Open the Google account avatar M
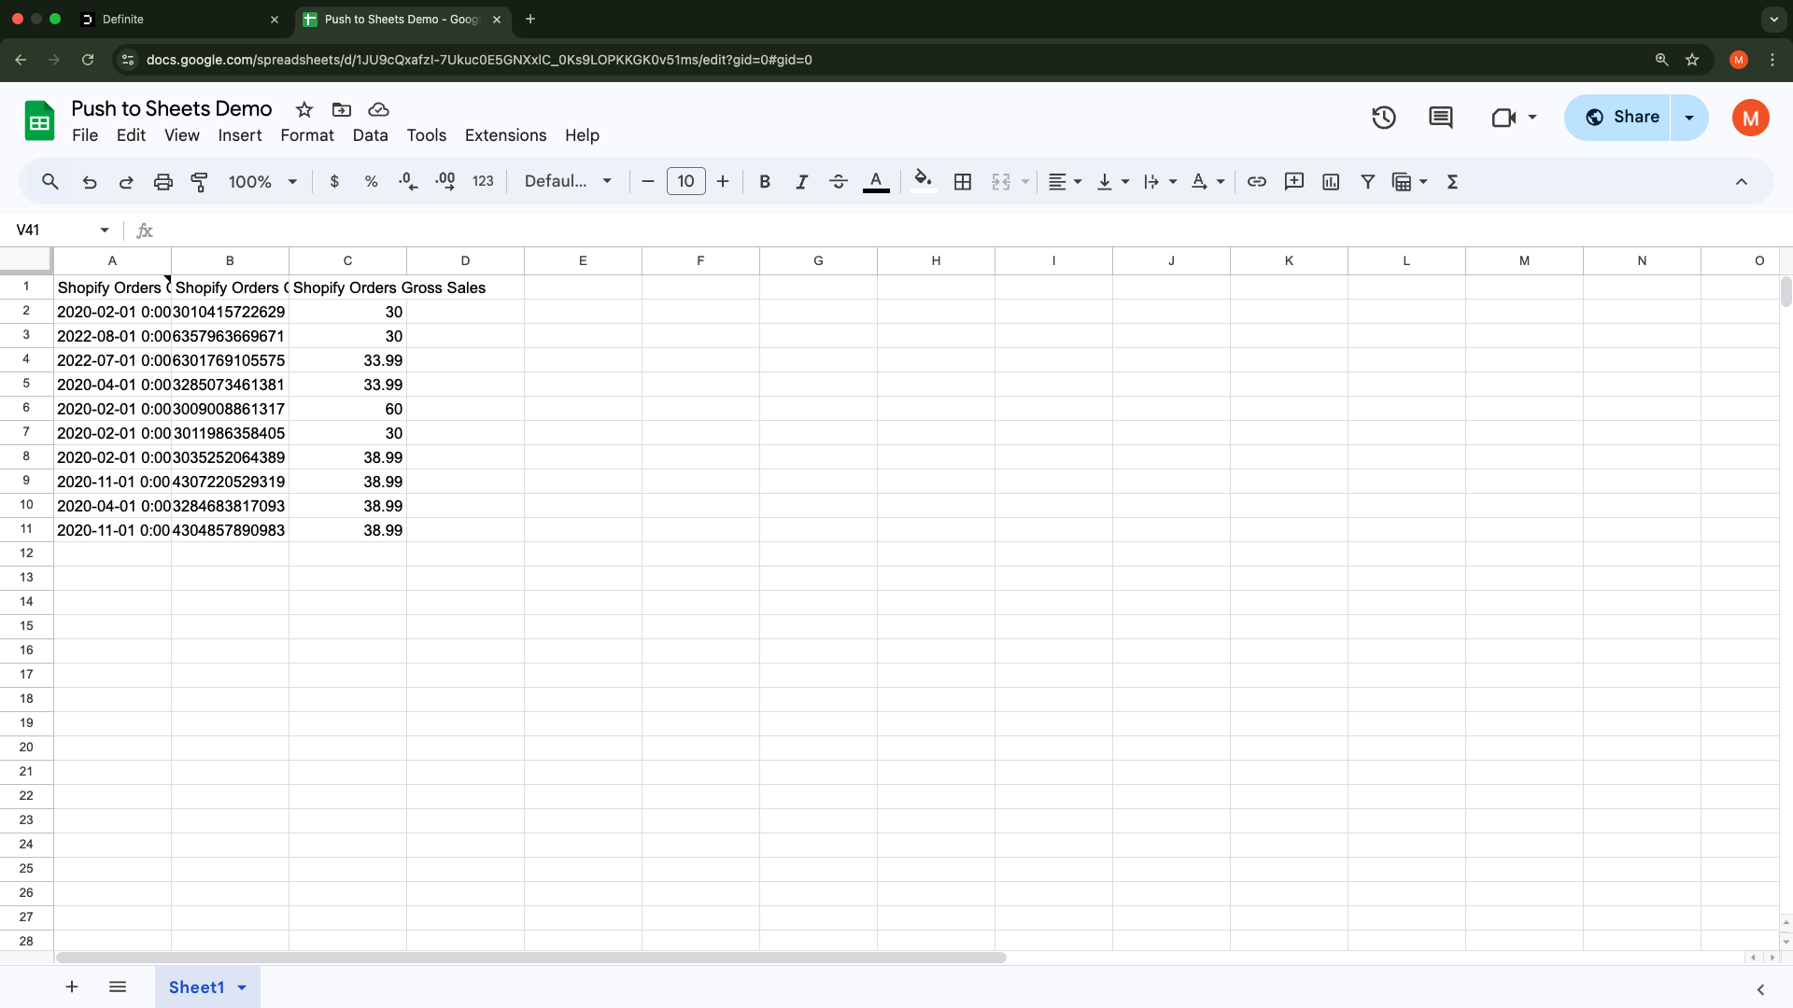 click(x=1751, y=119)
